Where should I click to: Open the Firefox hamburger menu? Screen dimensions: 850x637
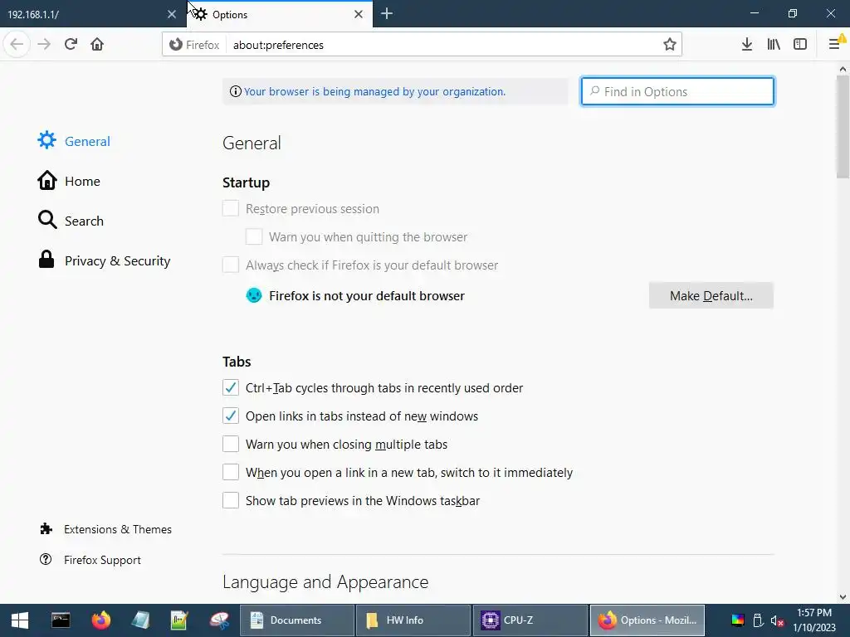835,45
